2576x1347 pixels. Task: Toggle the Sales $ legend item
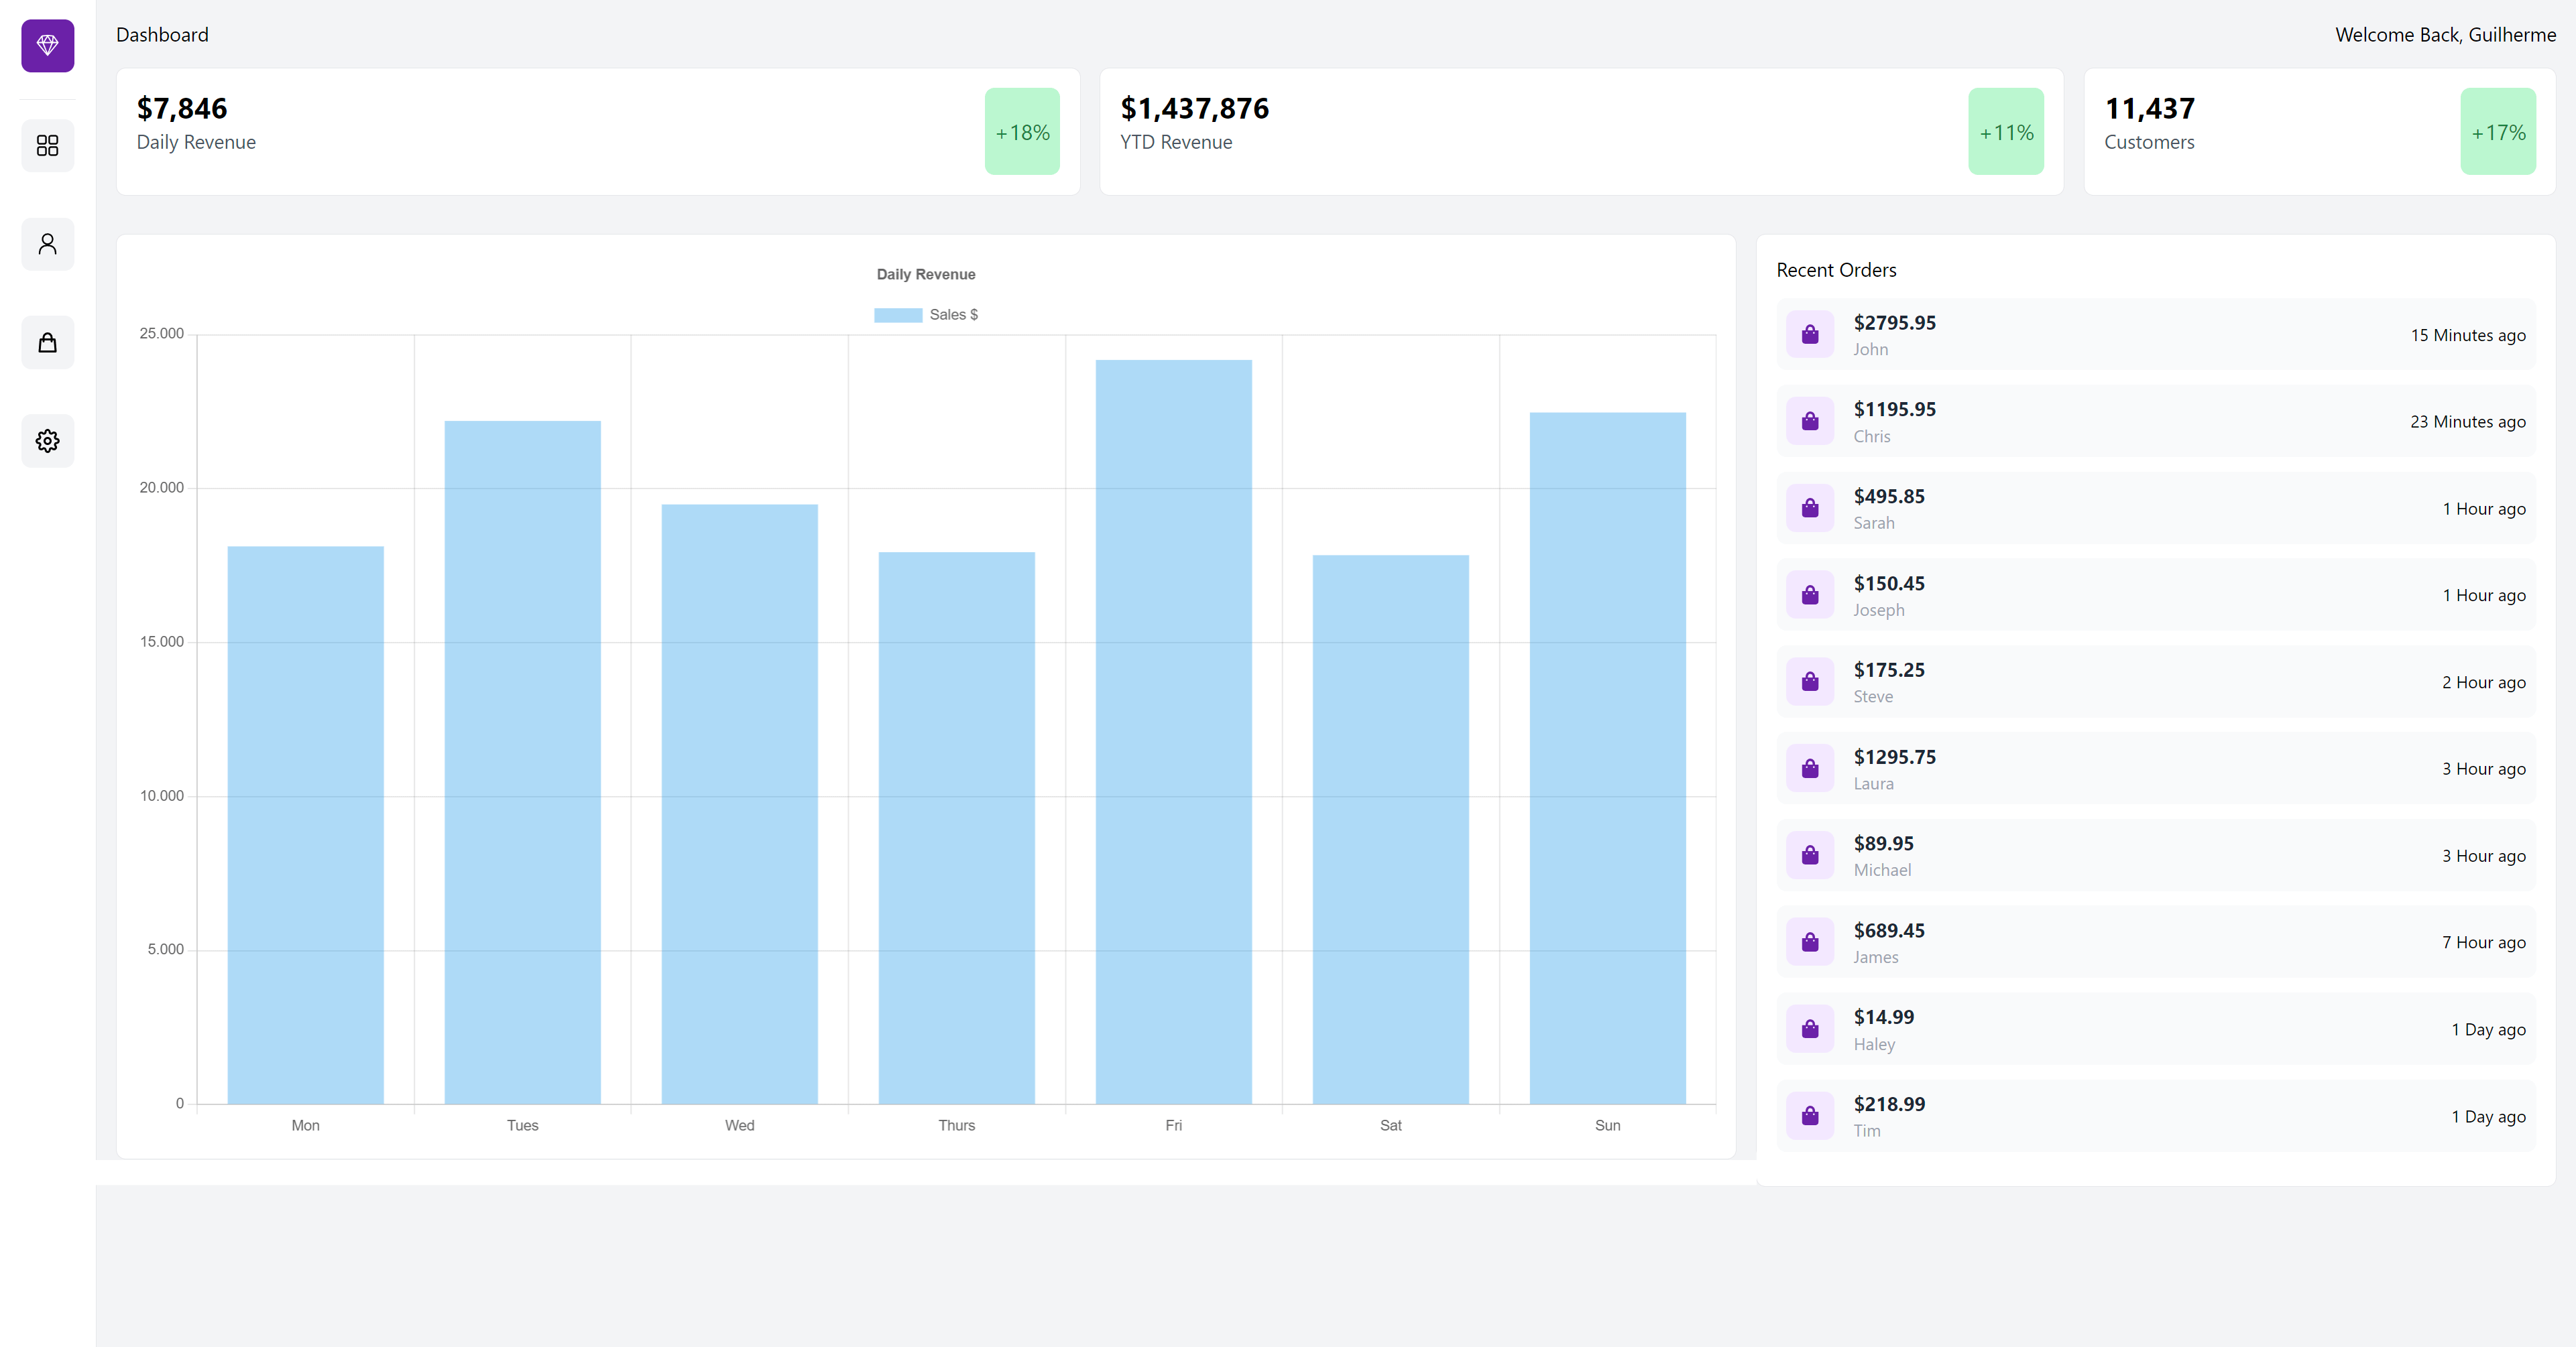click(953, 315)
